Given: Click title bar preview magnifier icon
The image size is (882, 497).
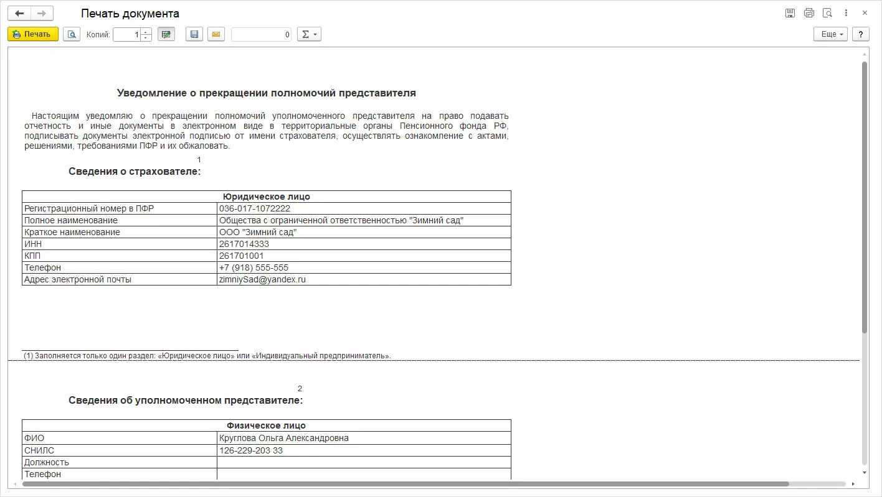Looking at the screenshot, I should coord(827,13).
